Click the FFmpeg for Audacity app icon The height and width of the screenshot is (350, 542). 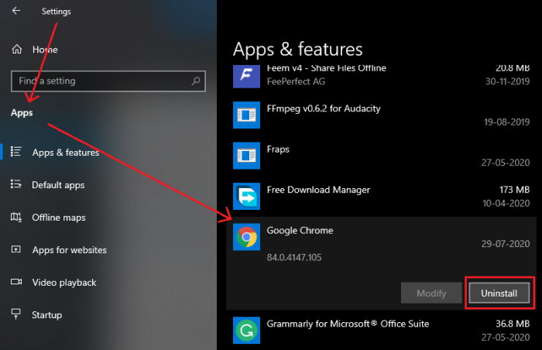click(x=246, y=115)
